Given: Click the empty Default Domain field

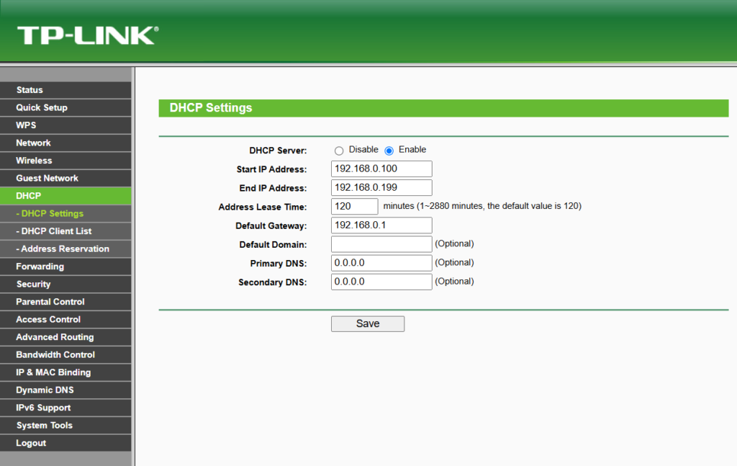Looking at the screenshot, I should [381, 244].
